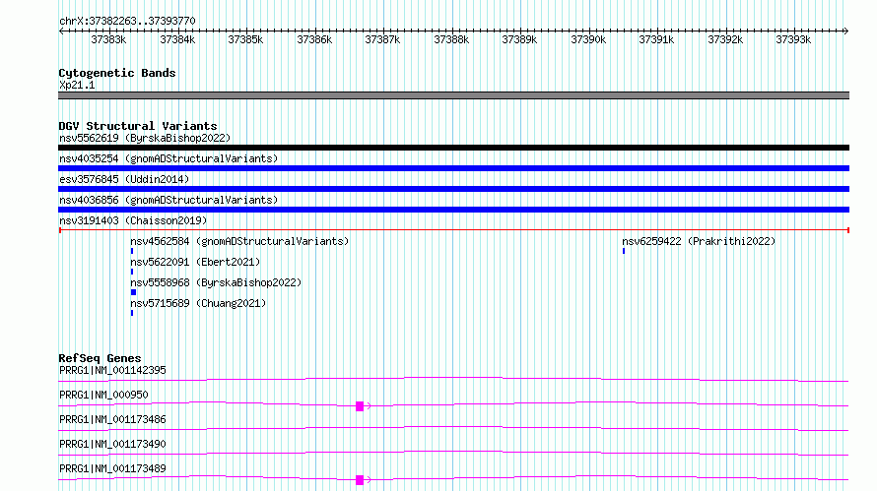
Task: Open variant nsv4562584 (gnomADStructuralVariants) label
Action: point(239,241)
